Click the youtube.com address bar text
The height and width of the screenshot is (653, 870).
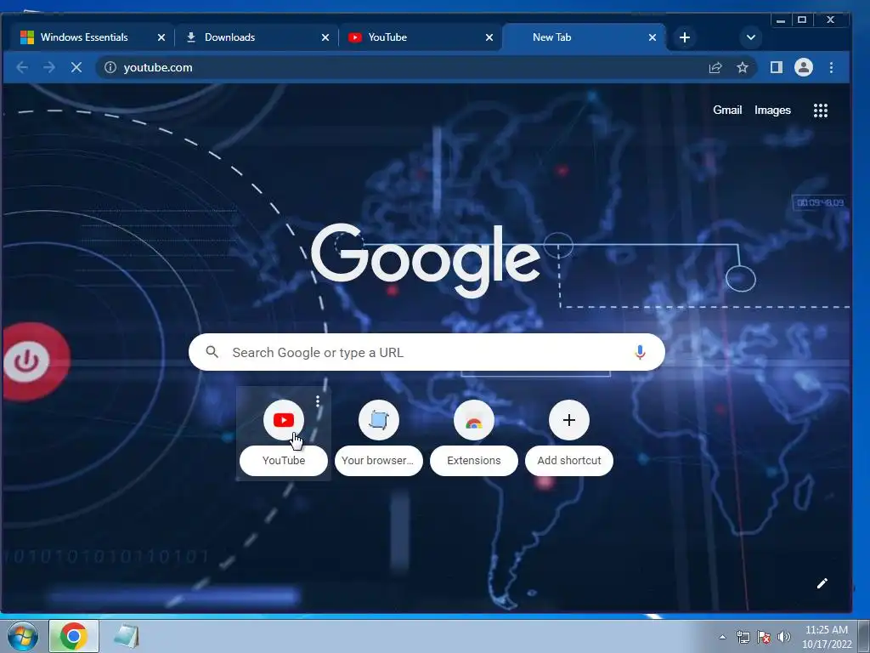158,67
